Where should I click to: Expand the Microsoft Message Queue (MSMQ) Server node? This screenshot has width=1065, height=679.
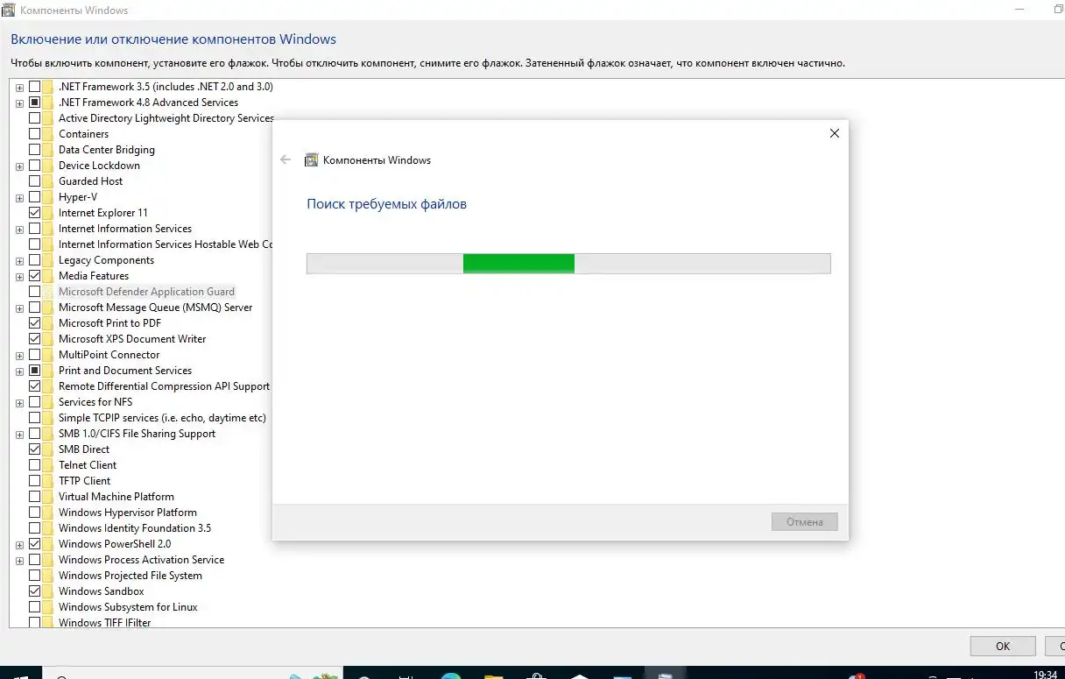pyautogui.click(x=19, y=308)
